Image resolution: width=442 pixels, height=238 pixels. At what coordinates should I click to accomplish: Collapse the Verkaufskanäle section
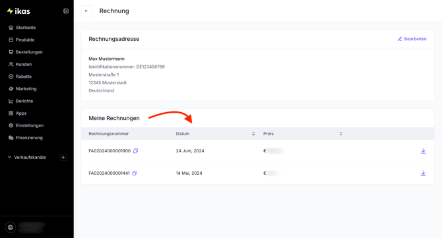[x=9, y=157]
